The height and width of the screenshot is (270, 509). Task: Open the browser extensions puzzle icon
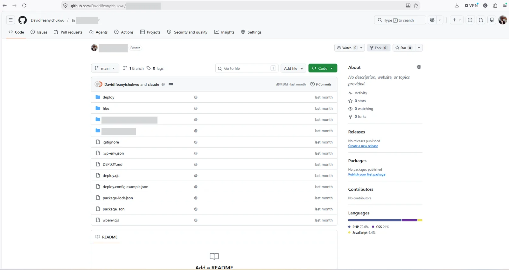495,5
